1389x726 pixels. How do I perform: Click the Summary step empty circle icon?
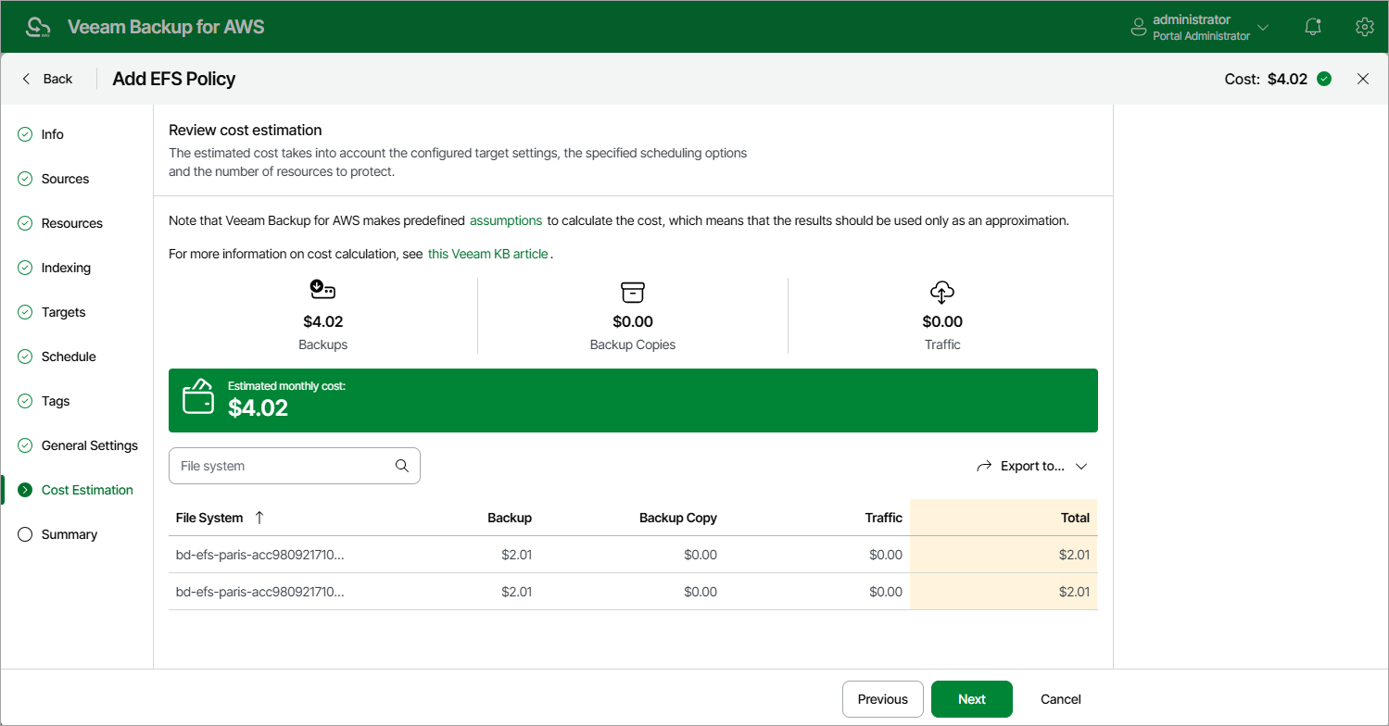tap(25, 534)
